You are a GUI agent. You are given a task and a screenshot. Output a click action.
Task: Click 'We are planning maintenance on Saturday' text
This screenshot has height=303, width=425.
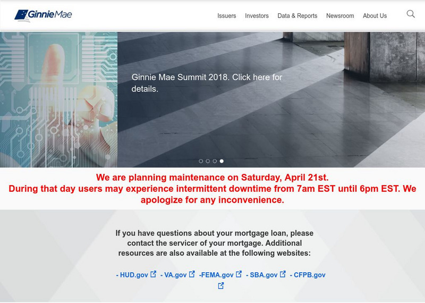[212, 178]
